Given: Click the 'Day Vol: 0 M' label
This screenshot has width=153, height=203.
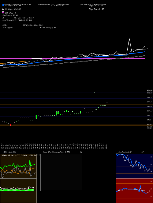Looking at the screenshot, I should click(96, 9).
